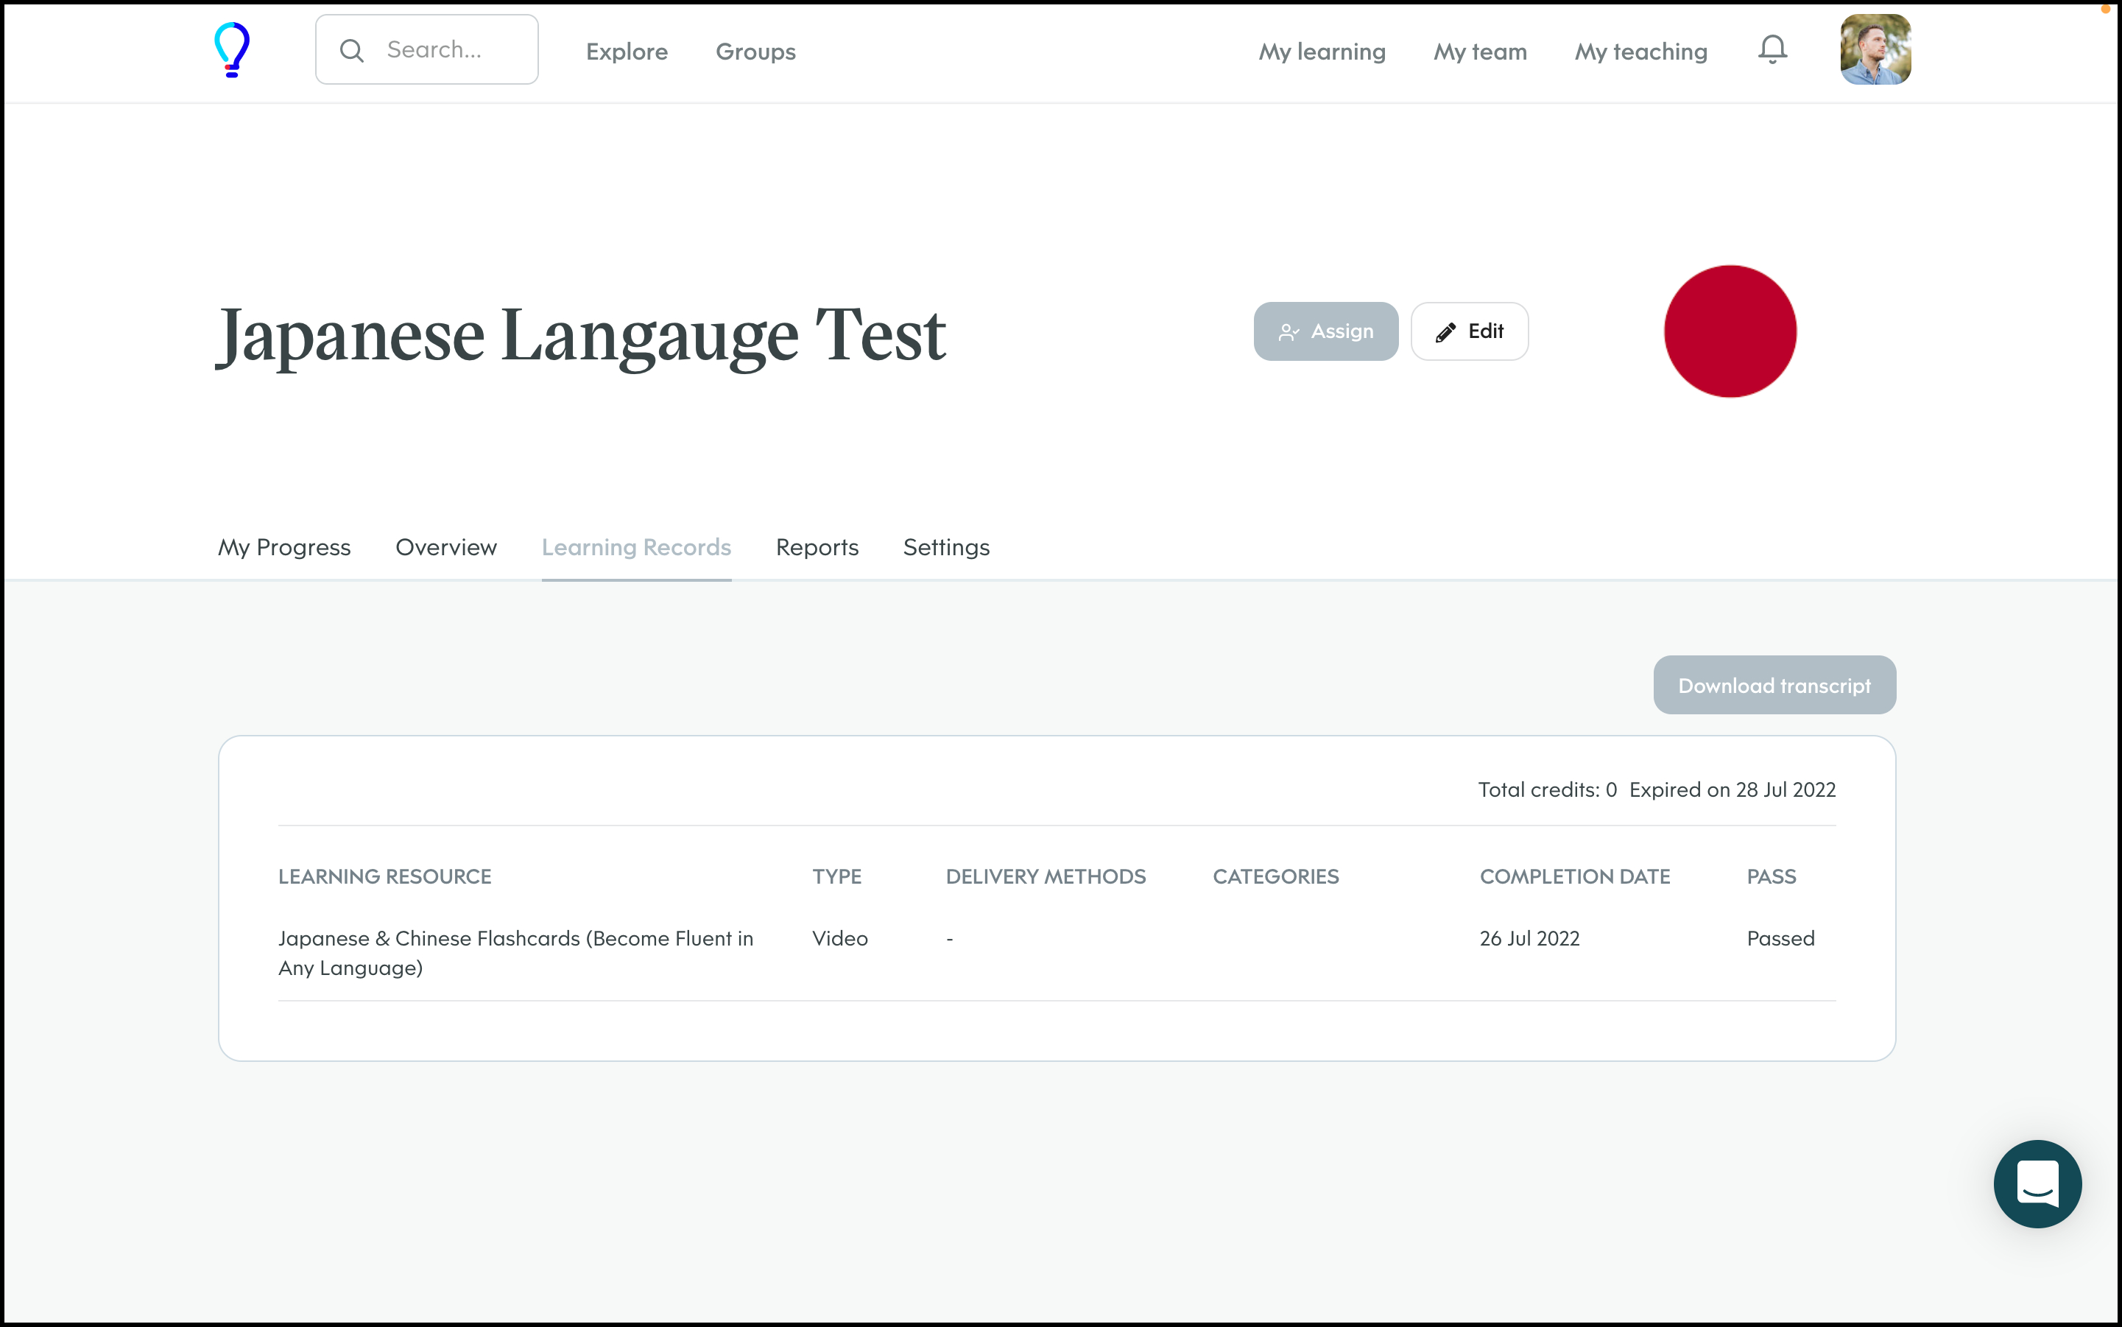
Task: Switch to the My Progress tab
Action: [x=283, y=546]
